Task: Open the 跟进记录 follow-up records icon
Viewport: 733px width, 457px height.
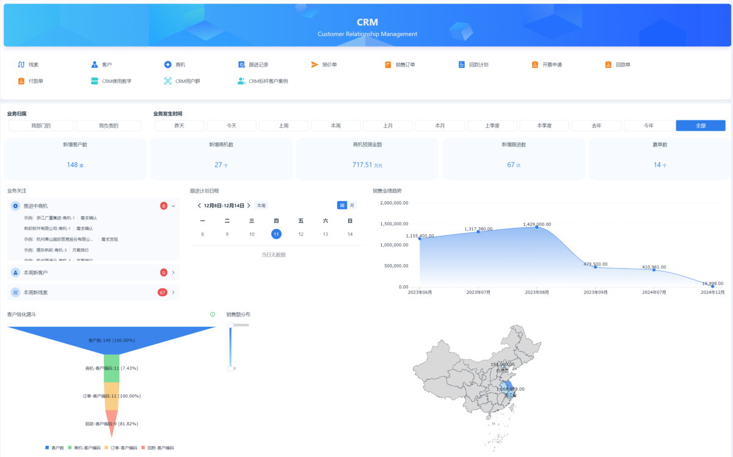Action: pos(241,64)
